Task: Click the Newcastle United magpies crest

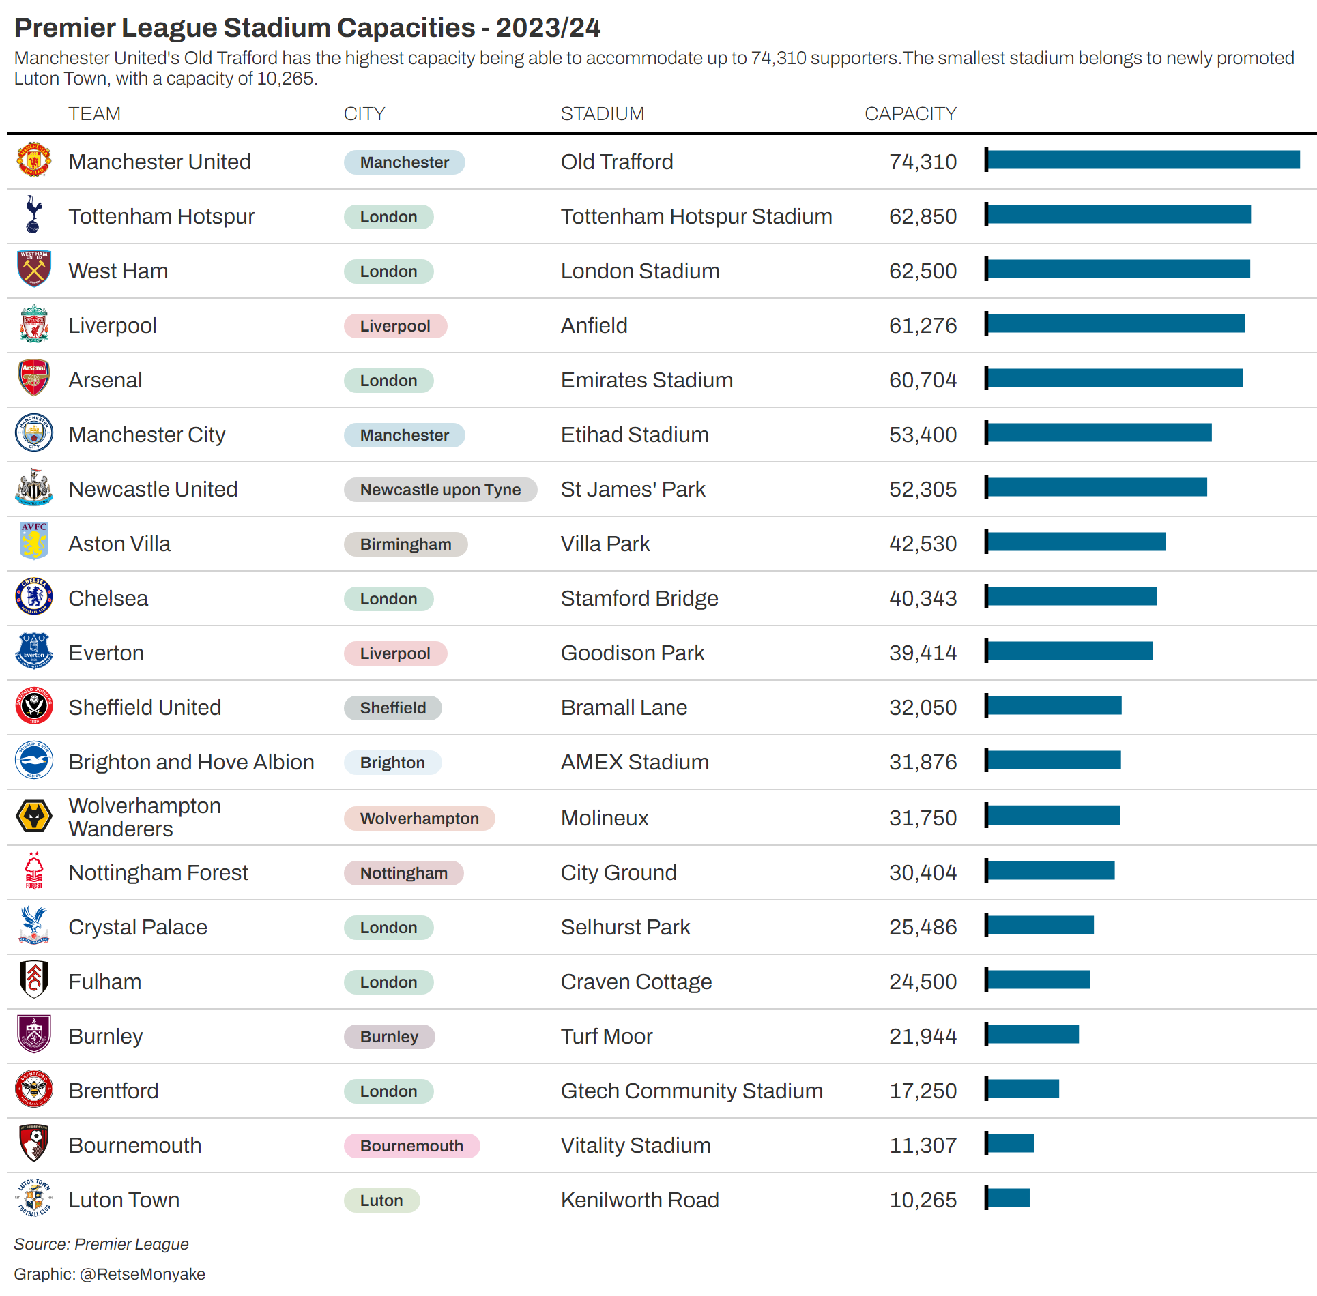Action: 33,488
